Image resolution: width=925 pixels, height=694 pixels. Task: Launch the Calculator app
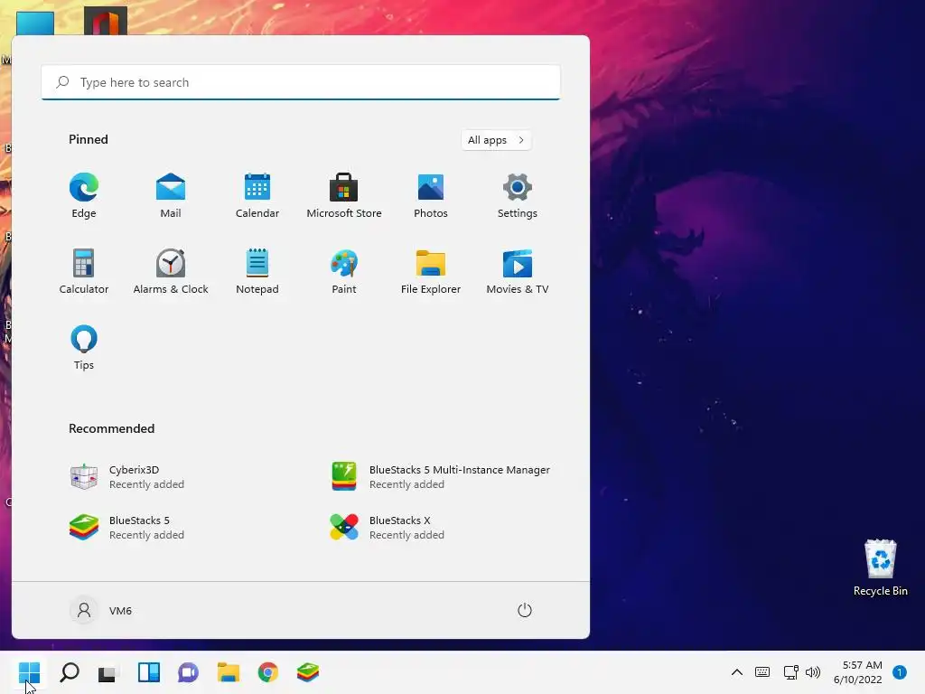pyautogui.click(x=84, y=271)
